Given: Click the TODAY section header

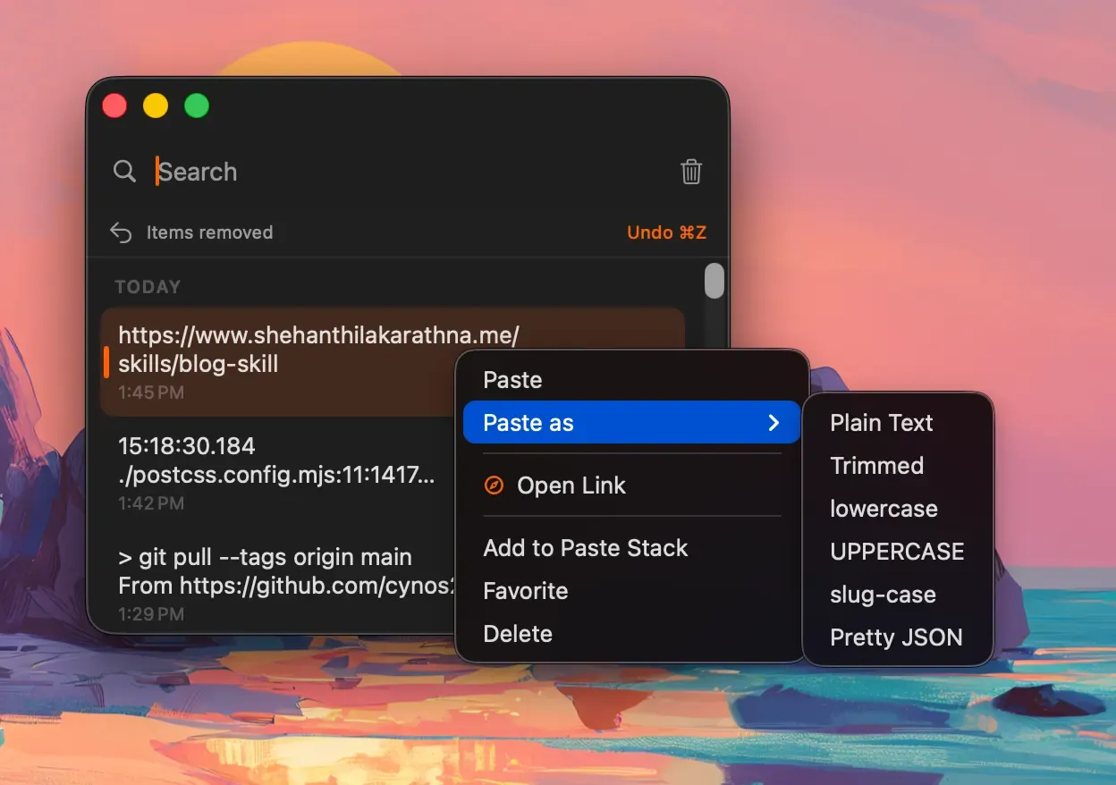Looking at the screenshot, I should [x=148, y=287].
